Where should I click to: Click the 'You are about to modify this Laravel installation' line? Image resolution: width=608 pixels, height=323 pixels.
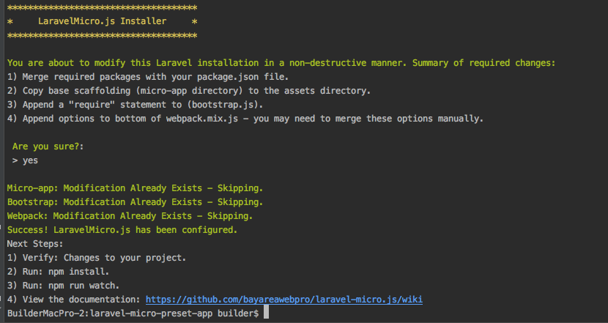point(281,63)
